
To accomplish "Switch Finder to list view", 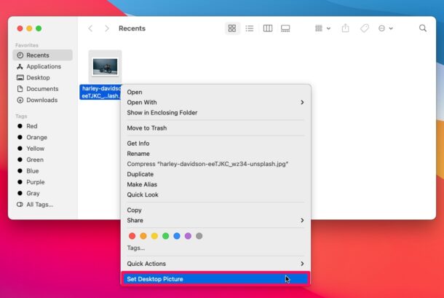I will point(250,28).
